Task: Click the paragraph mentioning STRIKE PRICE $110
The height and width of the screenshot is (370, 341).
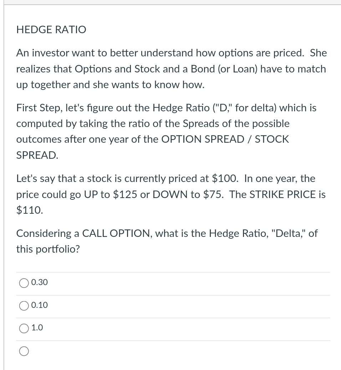Action: click(171, 194)
